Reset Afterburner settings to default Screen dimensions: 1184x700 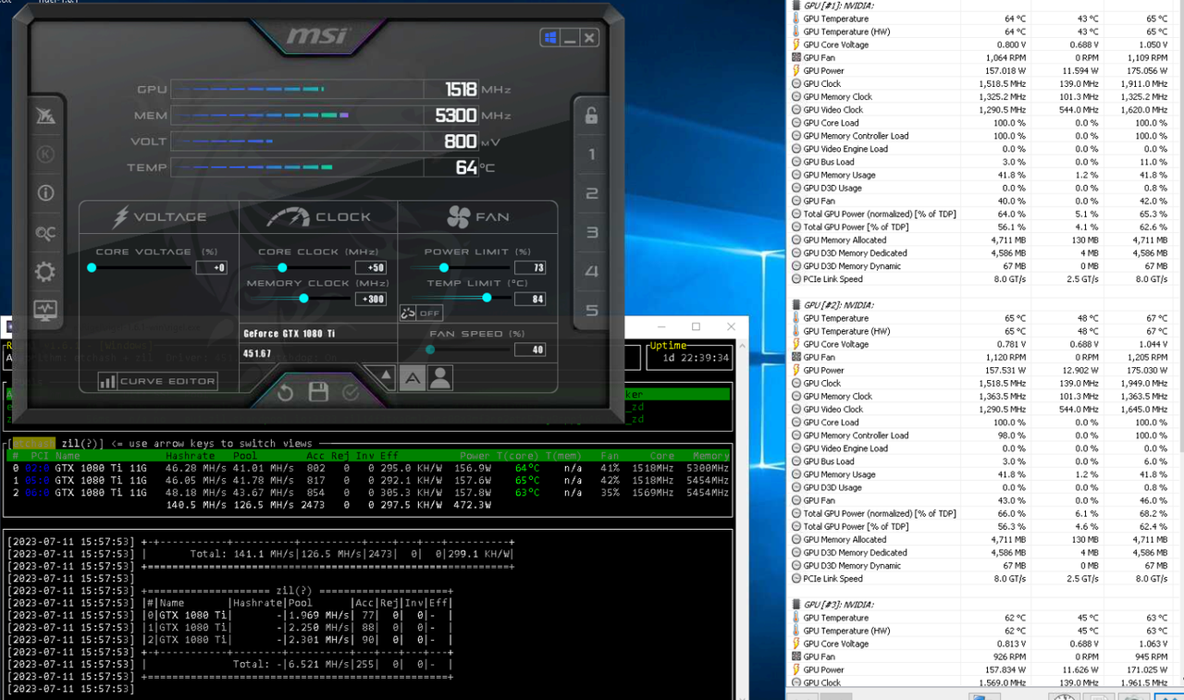285,393
